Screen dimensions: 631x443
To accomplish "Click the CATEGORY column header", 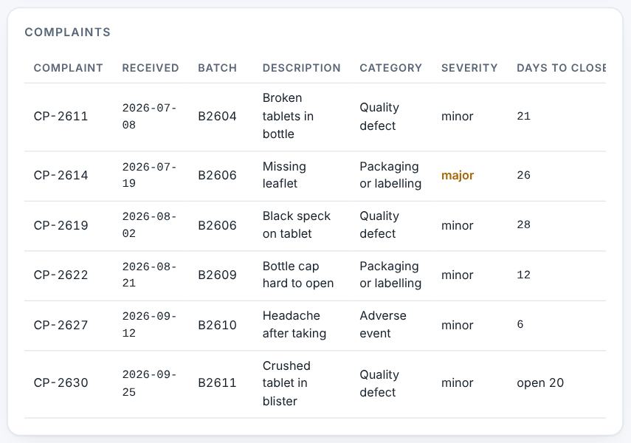I will [390, 68].
